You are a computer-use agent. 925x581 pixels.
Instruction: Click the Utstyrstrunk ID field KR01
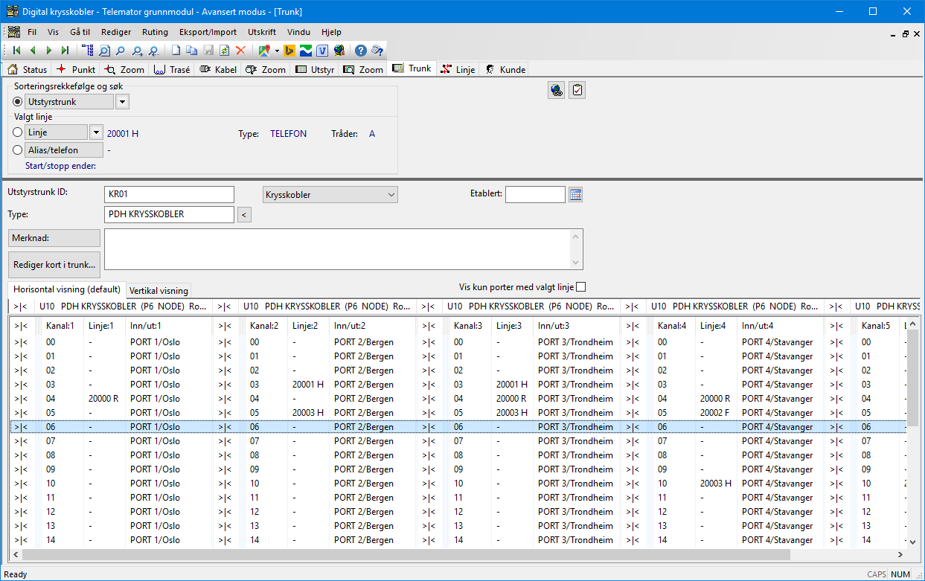click(169, 195)
